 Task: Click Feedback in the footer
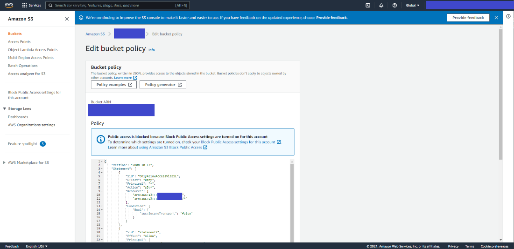pos(12,246)
